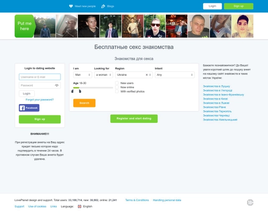This screenshot has height=214, width=268.
Task: Open the I am gender dropdown
Action: (82, 75)
